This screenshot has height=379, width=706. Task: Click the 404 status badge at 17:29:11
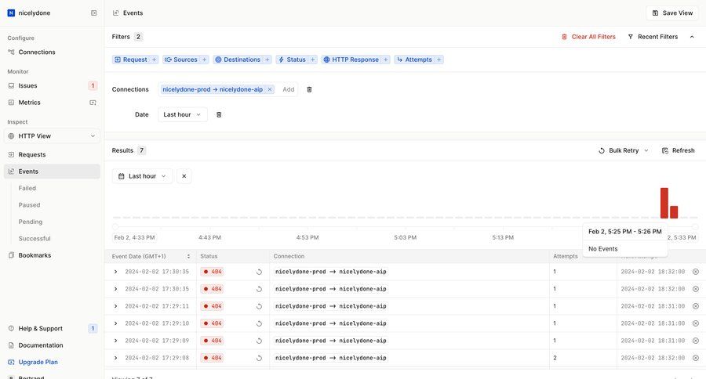[212, 306]
